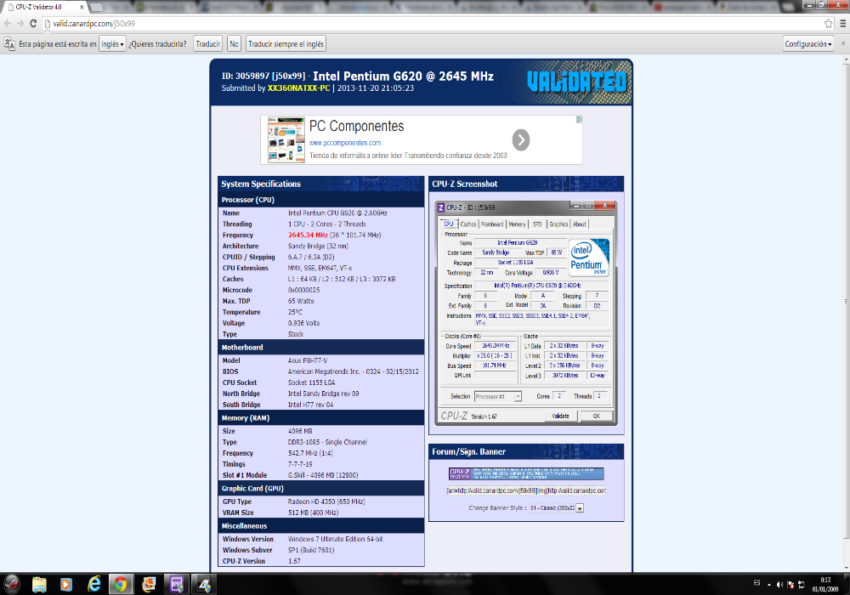The width and height of the screenshot is (850, 595).
Task: Click the 'Asus P8H77-V' motherboard model text
Action: pos(308,360)
